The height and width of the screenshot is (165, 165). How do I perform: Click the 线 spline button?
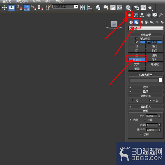(x=137, y=46)
